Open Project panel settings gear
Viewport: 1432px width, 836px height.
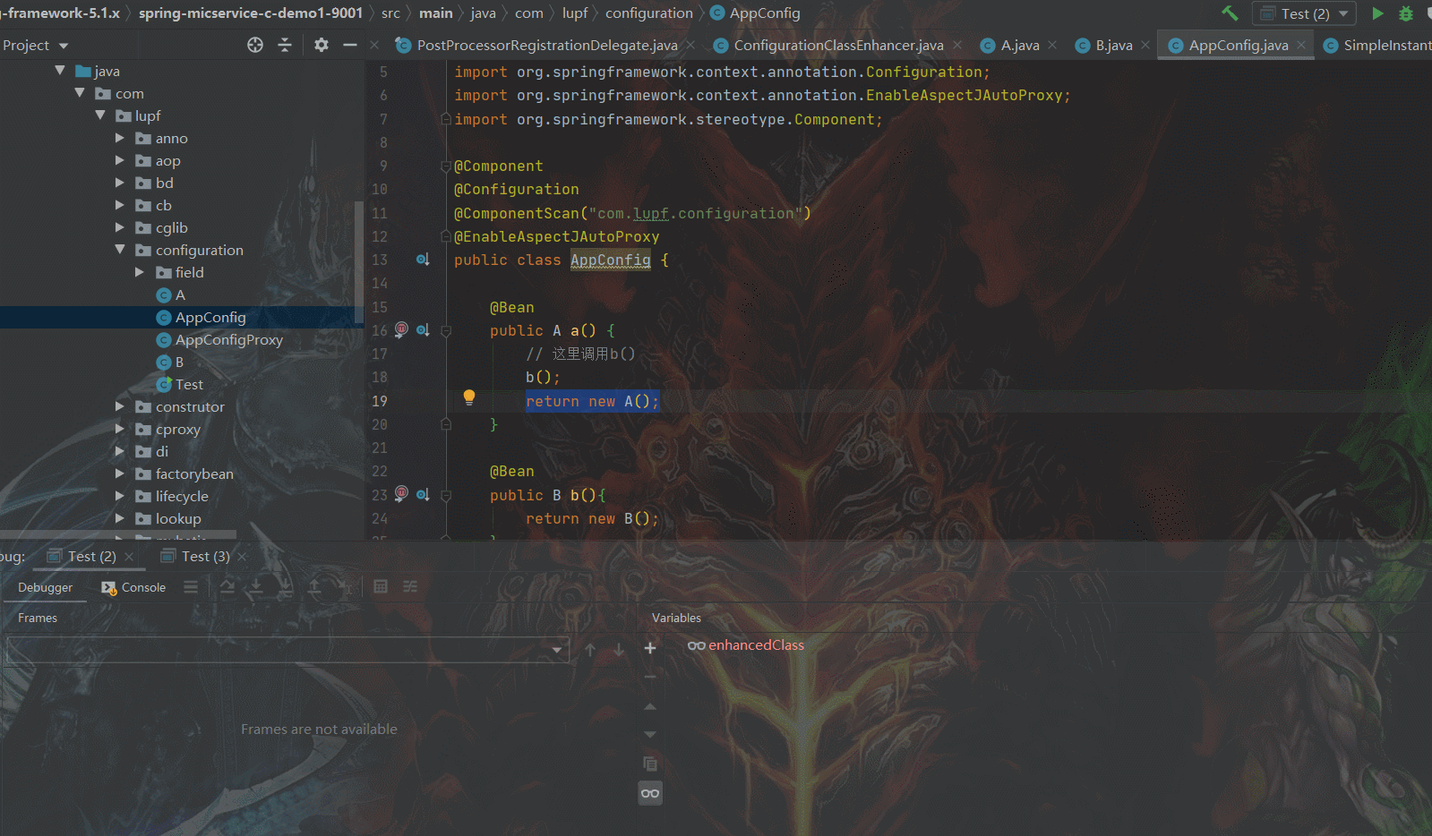(322, 45)
